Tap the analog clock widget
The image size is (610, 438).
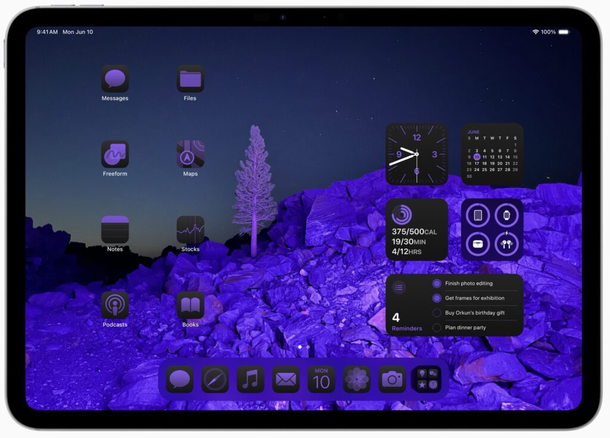[x=416, y=154]
